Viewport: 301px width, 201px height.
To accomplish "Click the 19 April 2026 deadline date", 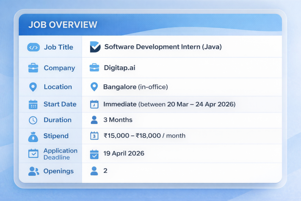I will [x=124, y=153].
